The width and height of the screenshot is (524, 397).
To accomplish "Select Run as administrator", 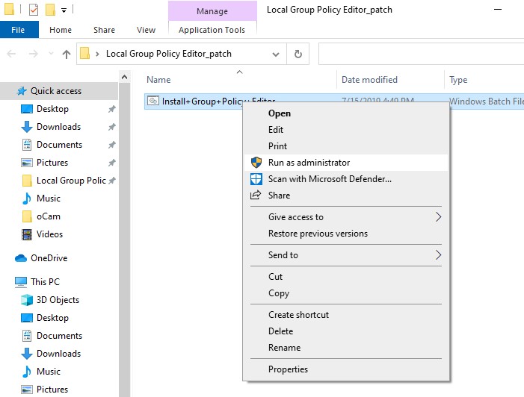I will click(x=346, y=163).
